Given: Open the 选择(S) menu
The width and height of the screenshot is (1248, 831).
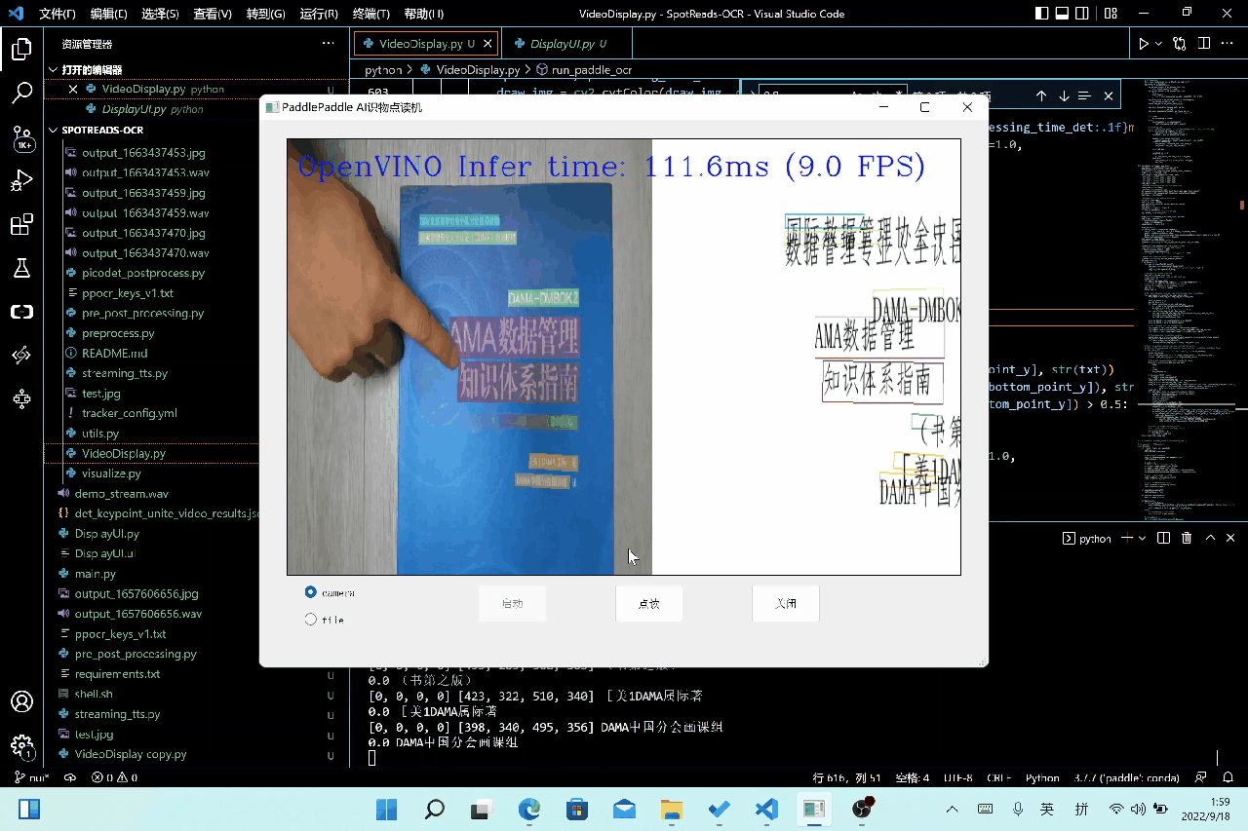Looking at the screenshot, I should 160,14.
